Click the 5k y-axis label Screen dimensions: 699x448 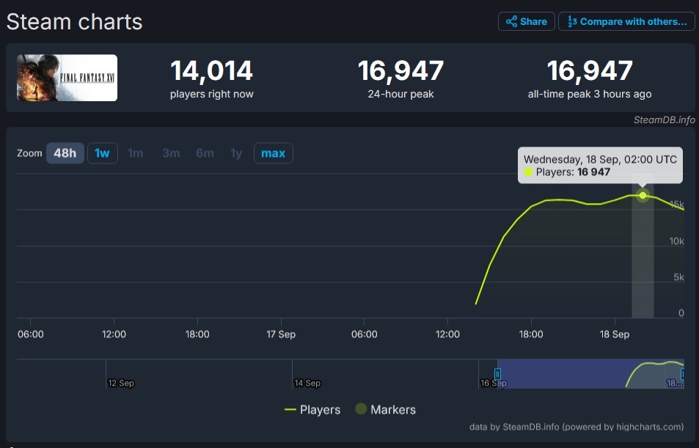tap(678, 277)
